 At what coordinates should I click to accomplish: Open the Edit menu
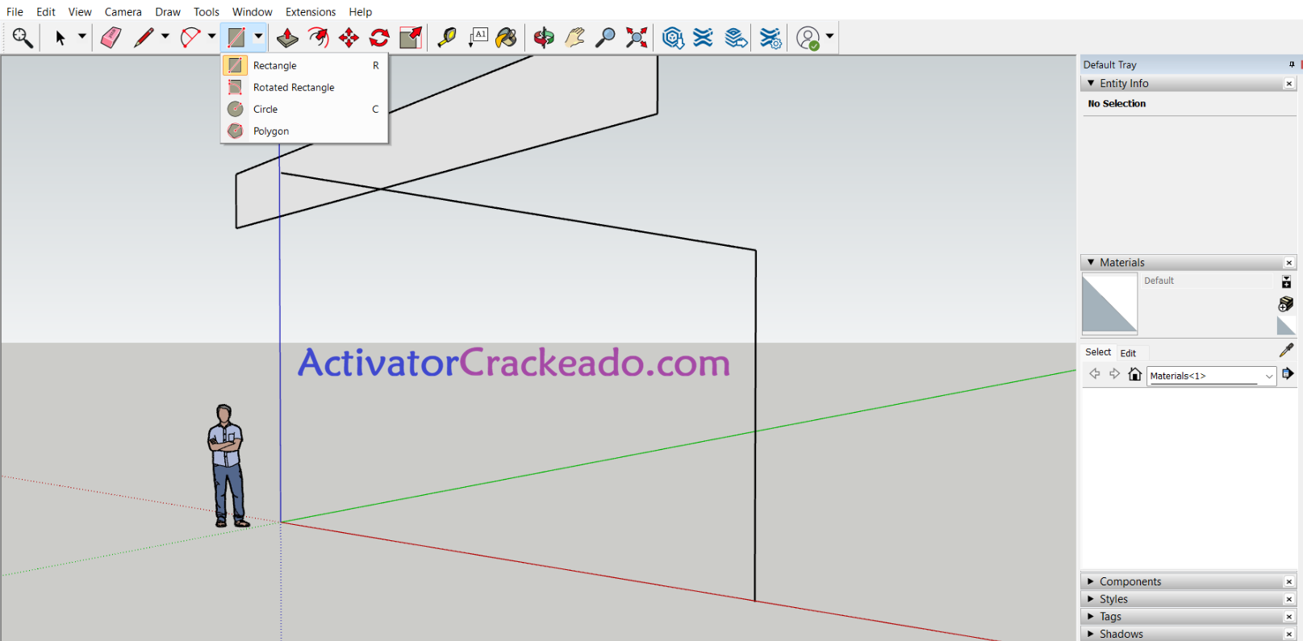coord(46,11)
